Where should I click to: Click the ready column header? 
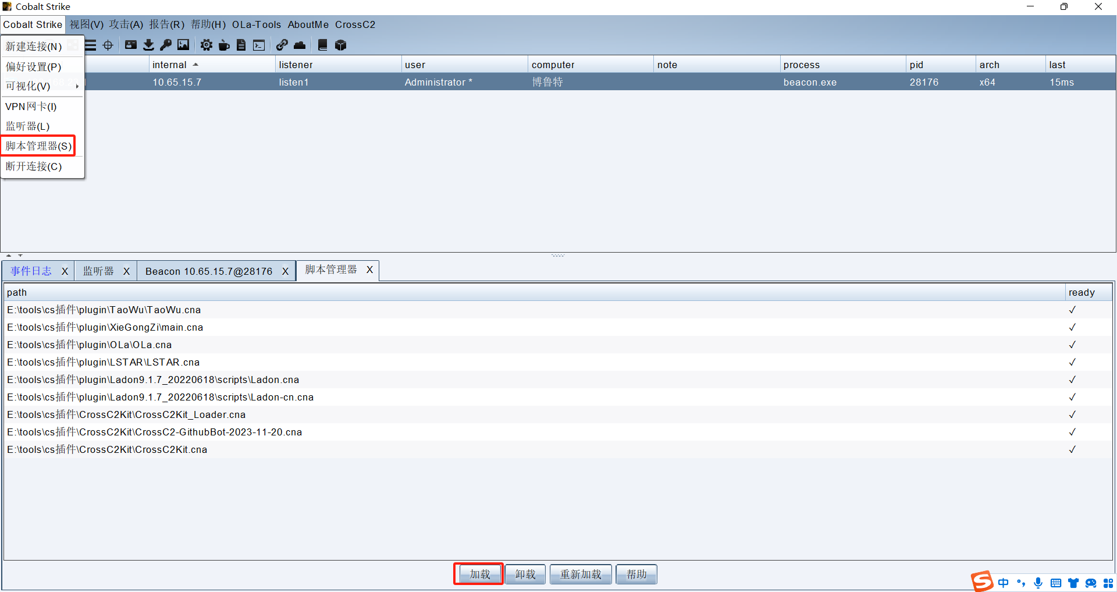(x=1088, y=292)
